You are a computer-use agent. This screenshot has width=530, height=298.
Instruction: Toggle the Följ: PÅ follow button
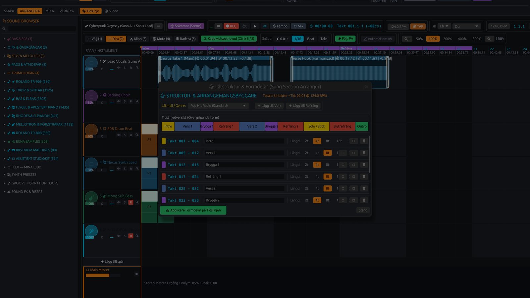click(345, 39)
